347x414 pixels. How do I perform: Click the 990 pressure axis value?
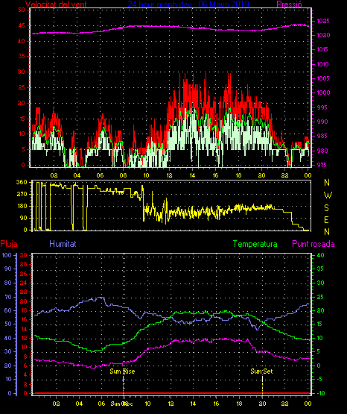(322, 122)
